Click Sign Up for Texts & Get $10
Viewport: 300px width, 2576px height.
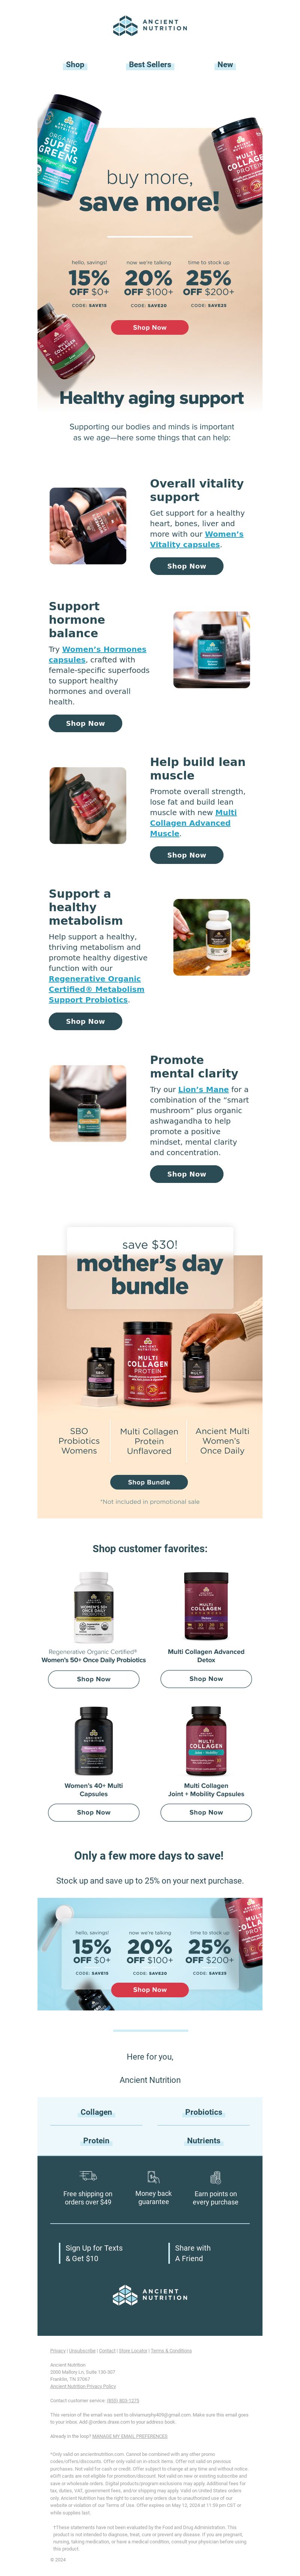[x=94, y=2253]
